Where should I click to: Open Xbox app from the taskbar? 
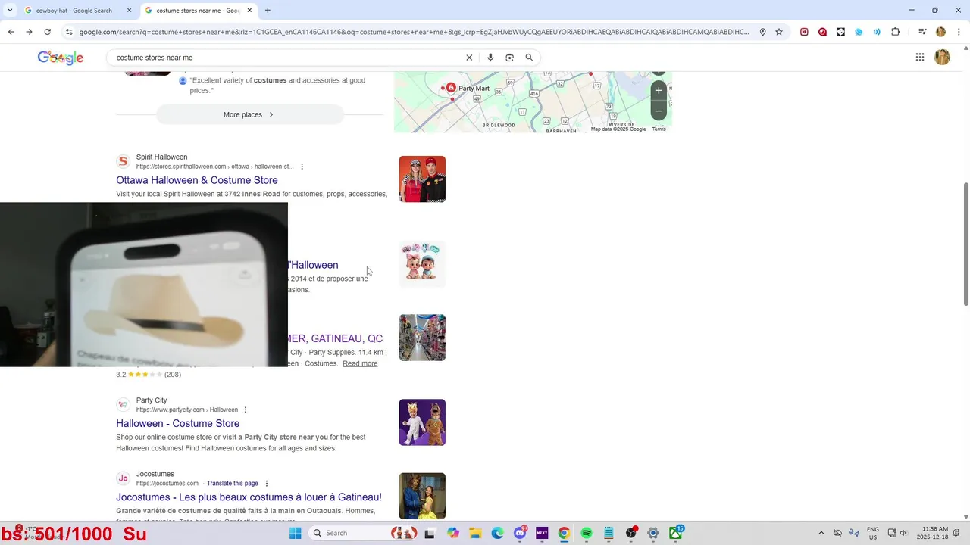coord(675,533)
